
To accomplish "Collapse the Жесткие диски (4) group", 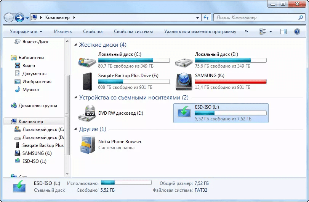I will click(x=75, y=45).
